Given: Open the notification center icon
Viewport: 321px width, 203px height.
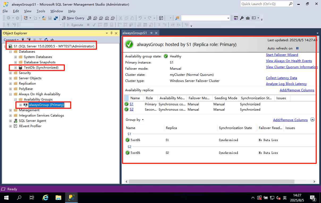Looking at the screenshot, I should [313, 198].
